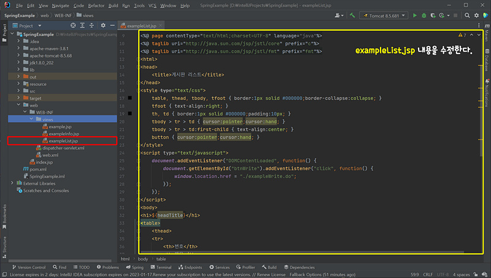This screenshot has width=491, height=278.
Task: Expand the out folder
Action: pyautogui.click(x=18, y=76)
